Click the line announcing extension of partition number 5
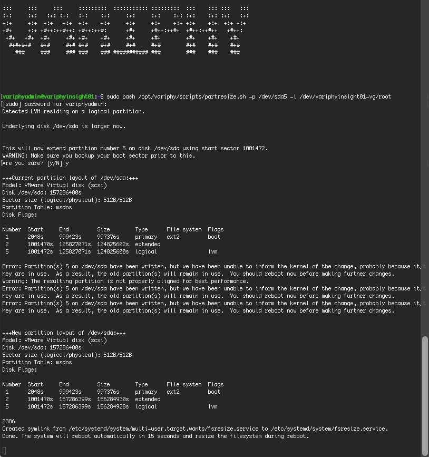 tap(135, 148)
